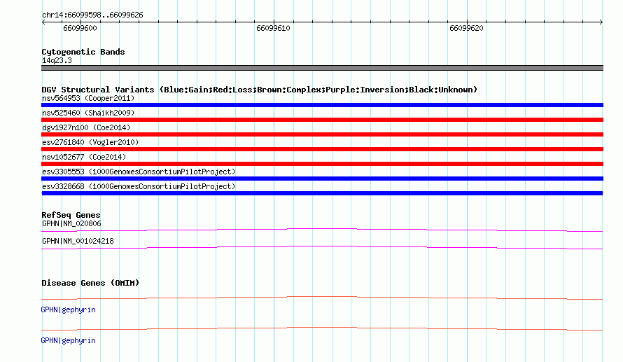This screenshot has width=623, height=362.
Task: Open variant nsv564953 (Cooper2011) label
Action: pyautogui.click(x=88, y=98)
